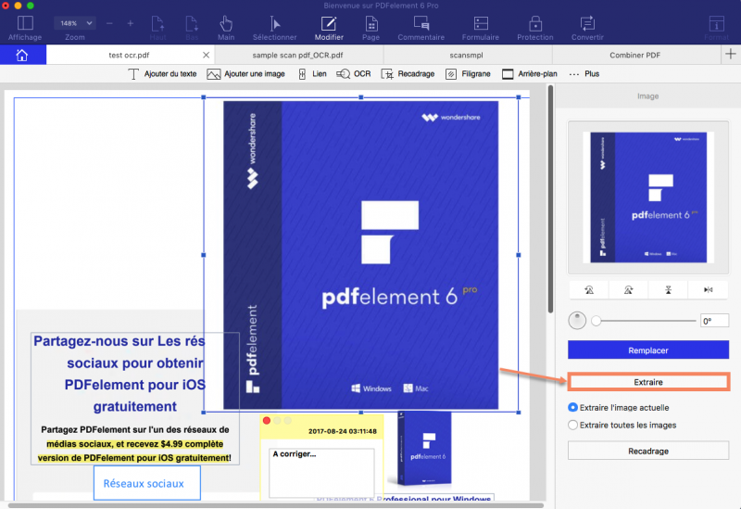Click the Lien link tool
The image size is (741, 509).
(312, 74)
